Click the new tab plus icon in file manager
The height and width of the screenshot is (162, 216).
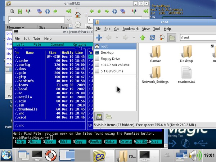(99, 37)
